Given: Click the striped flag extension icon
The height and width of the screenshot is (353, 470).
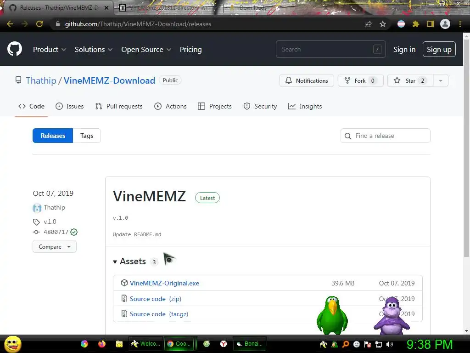Looking at the screenshot, I should click(x=401, y=24).
